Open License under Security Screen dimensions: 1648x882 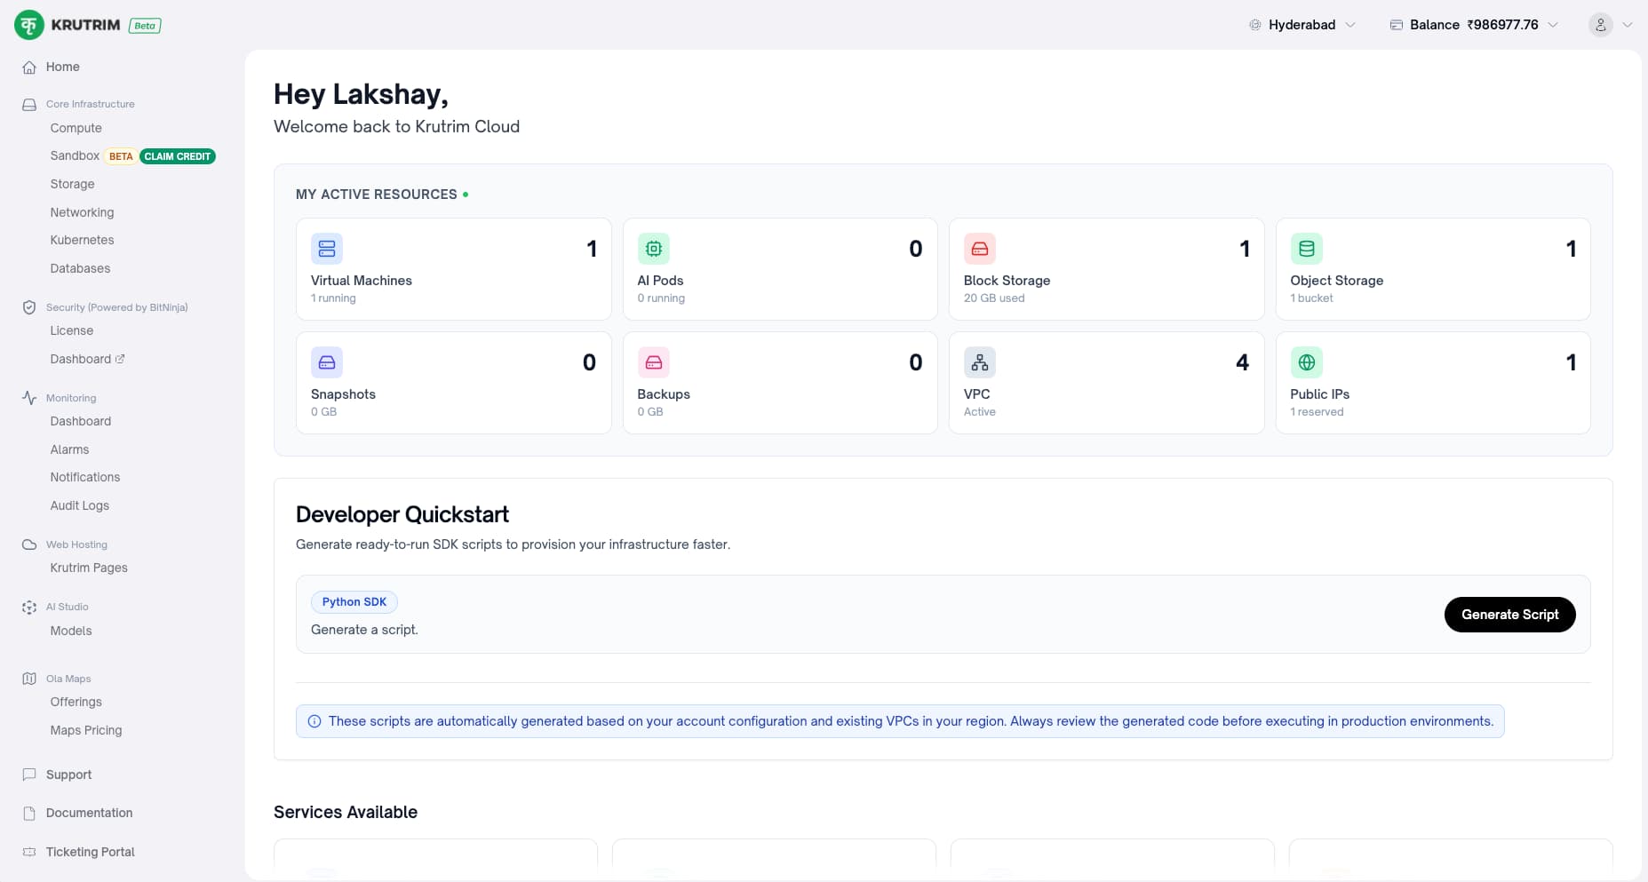click(x=72, y=330)
